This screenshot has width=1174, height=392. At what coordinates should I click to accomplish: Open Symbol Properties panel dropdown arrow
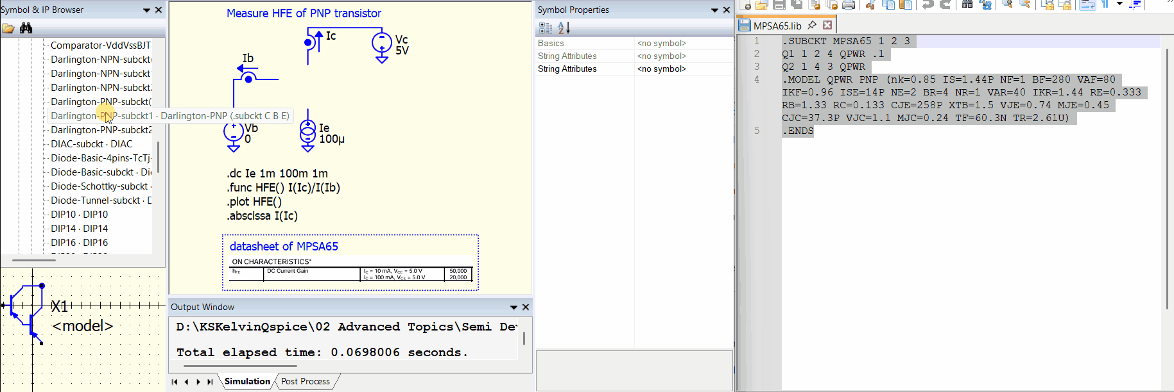714,10
